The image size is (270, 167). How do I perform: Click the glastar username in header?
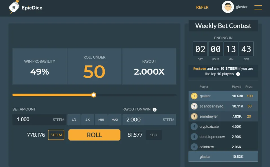[242, 7]
